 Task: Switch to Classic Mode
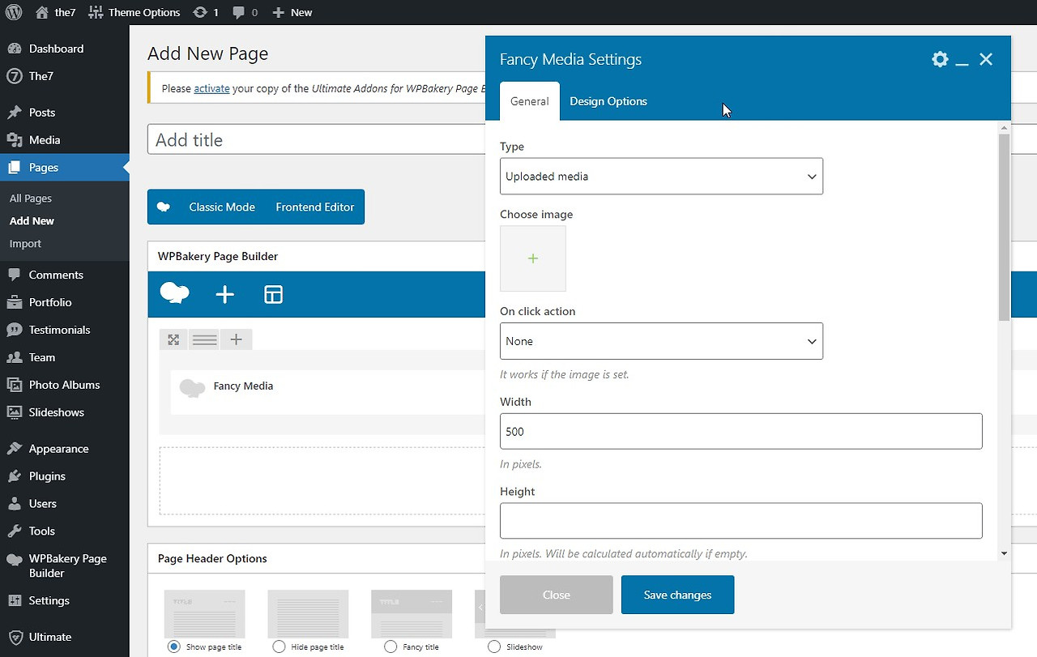[x=222, y=207]
